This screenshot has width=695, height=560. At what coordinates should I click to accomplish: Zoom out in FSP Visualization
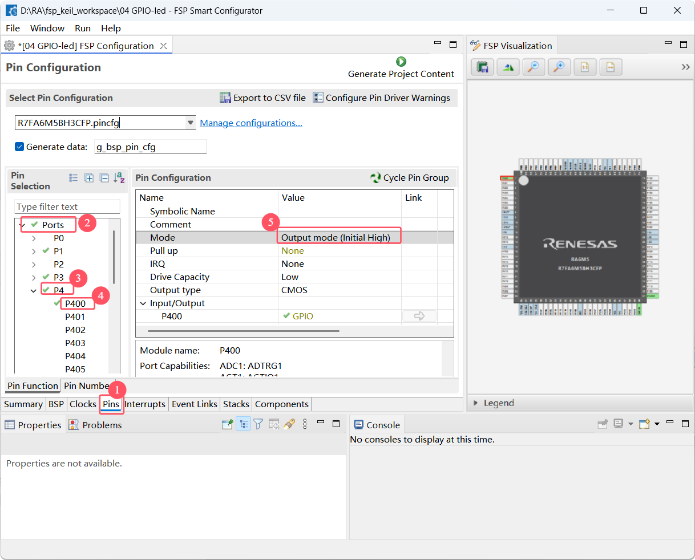[534, 67]
